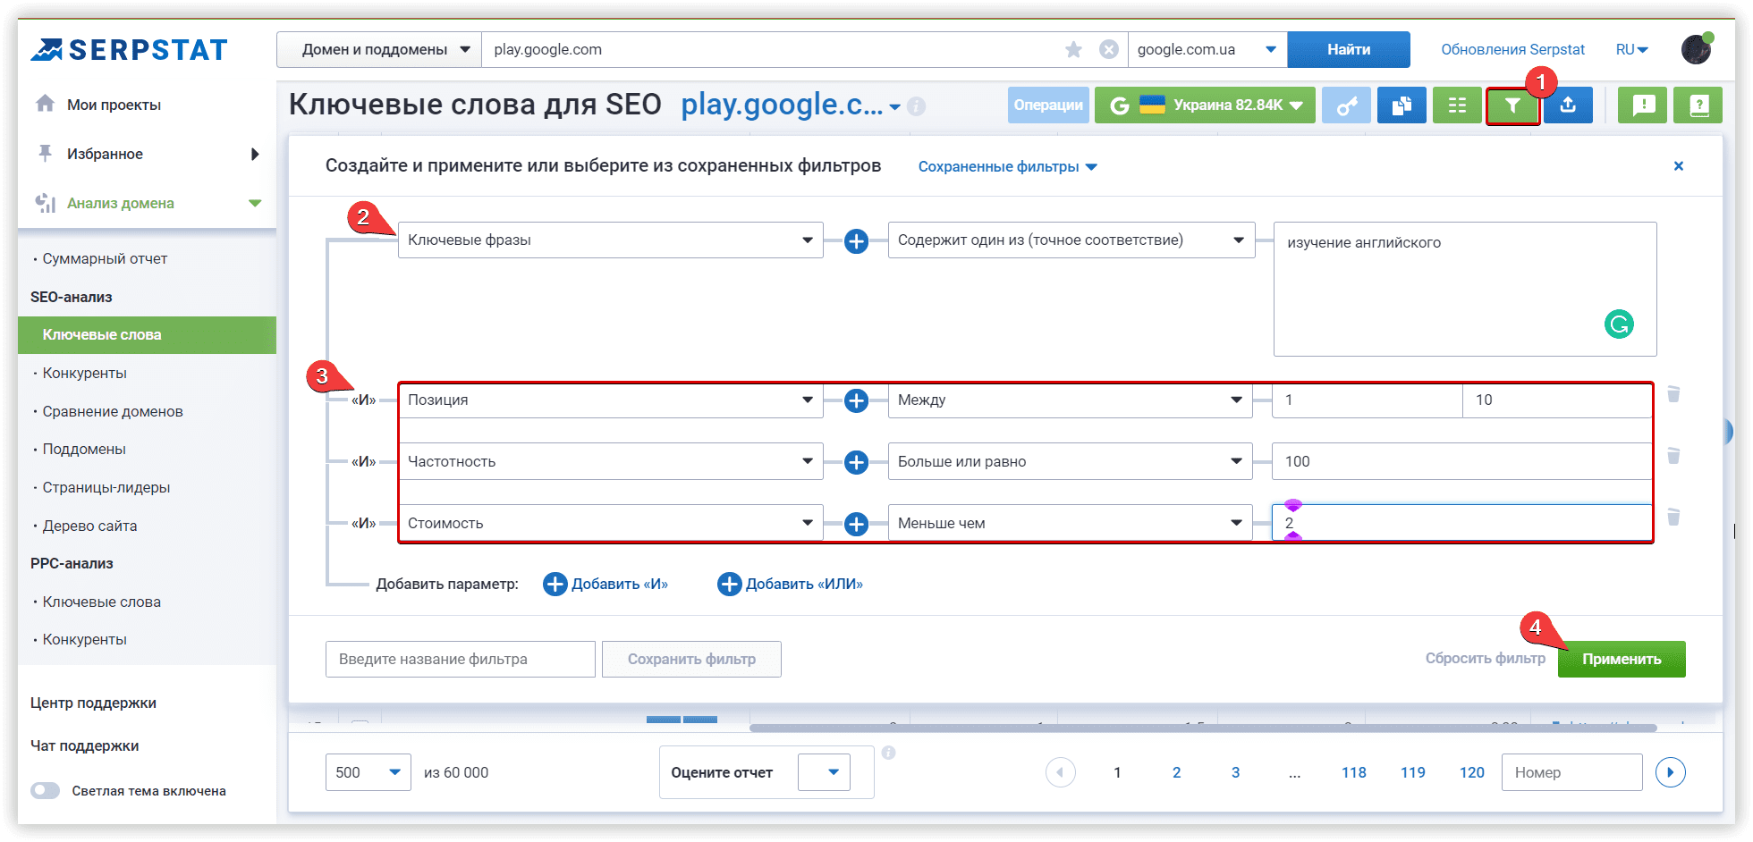The image size is (1753, 842).
Task: Click plus icon next to Ключевые фразы
Action: point(856,241)
